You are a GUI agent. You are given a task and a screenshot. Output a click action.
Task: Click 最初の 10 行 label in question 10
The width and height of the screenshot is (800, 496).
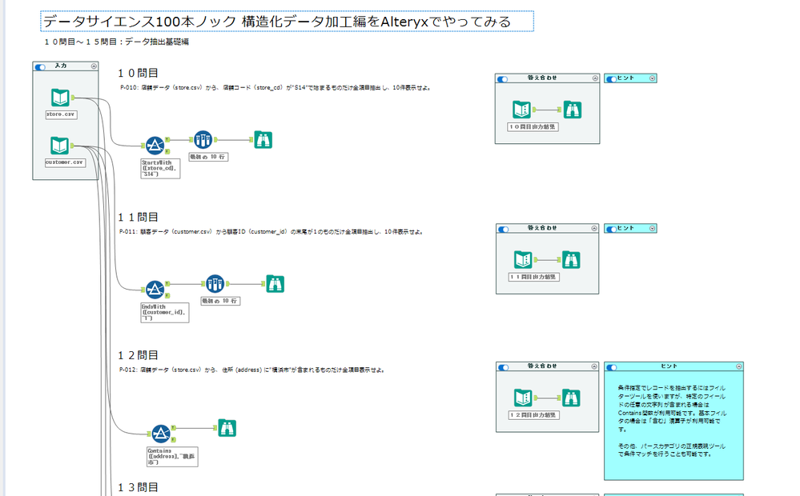pyautogui.click(x=208, y=157)
